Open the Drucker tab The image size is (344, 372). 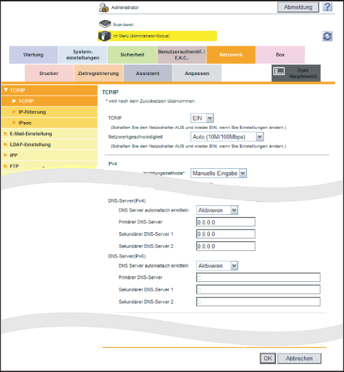49,73
